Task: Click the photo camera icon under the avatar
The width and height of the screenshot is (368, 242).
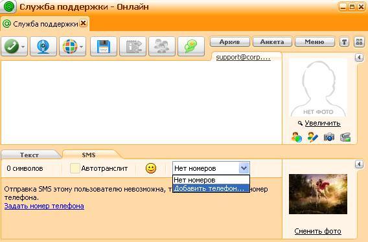Action: pyautogui.click(x=329, y=137)
